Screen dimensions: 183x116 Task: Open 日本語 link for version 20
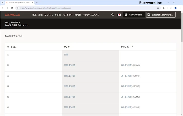72,76
